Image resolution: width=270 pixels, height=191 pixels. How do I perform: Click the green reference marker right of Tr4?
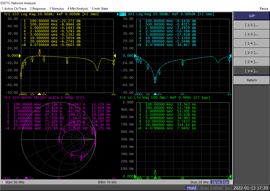click(230, 176)
